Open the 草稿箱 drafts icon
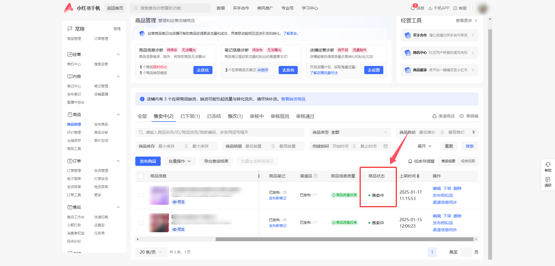Screen dimensions: 555x266 point(462,116)
